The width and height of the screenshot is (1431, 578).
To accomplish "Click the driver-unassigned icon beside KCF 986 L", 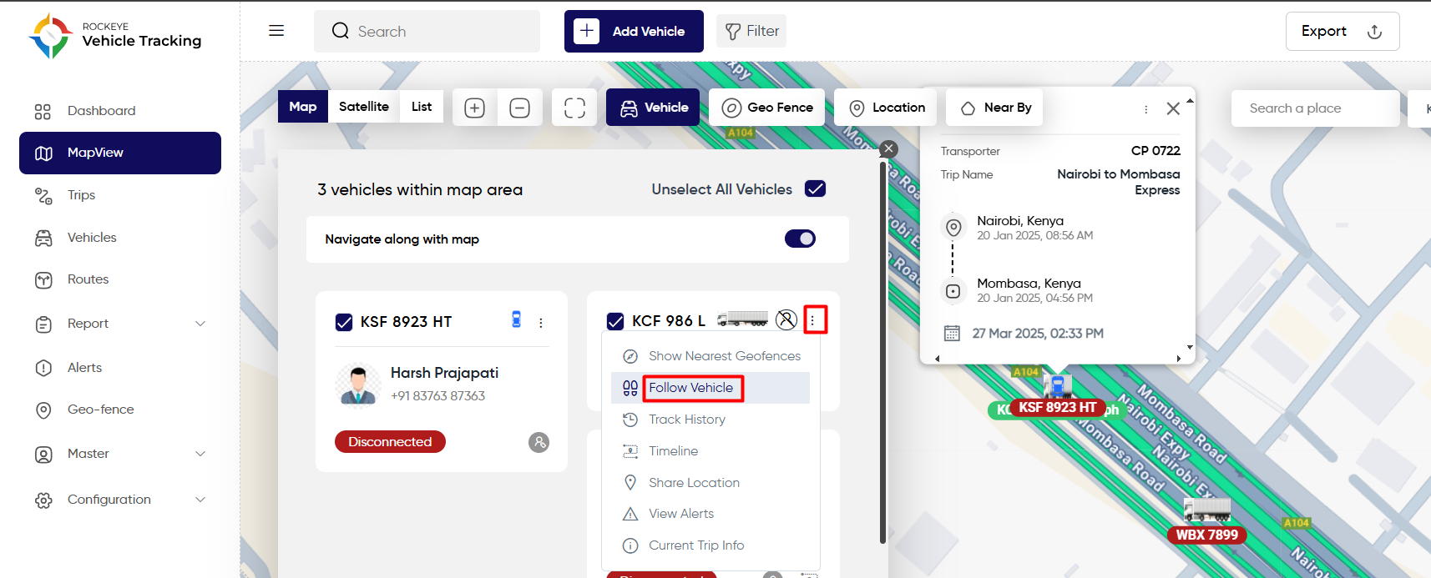I will (x=786, y=319).
